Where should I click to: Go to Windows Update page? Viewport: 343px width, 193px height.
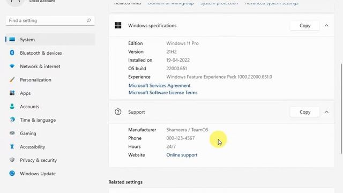[50, 174]
